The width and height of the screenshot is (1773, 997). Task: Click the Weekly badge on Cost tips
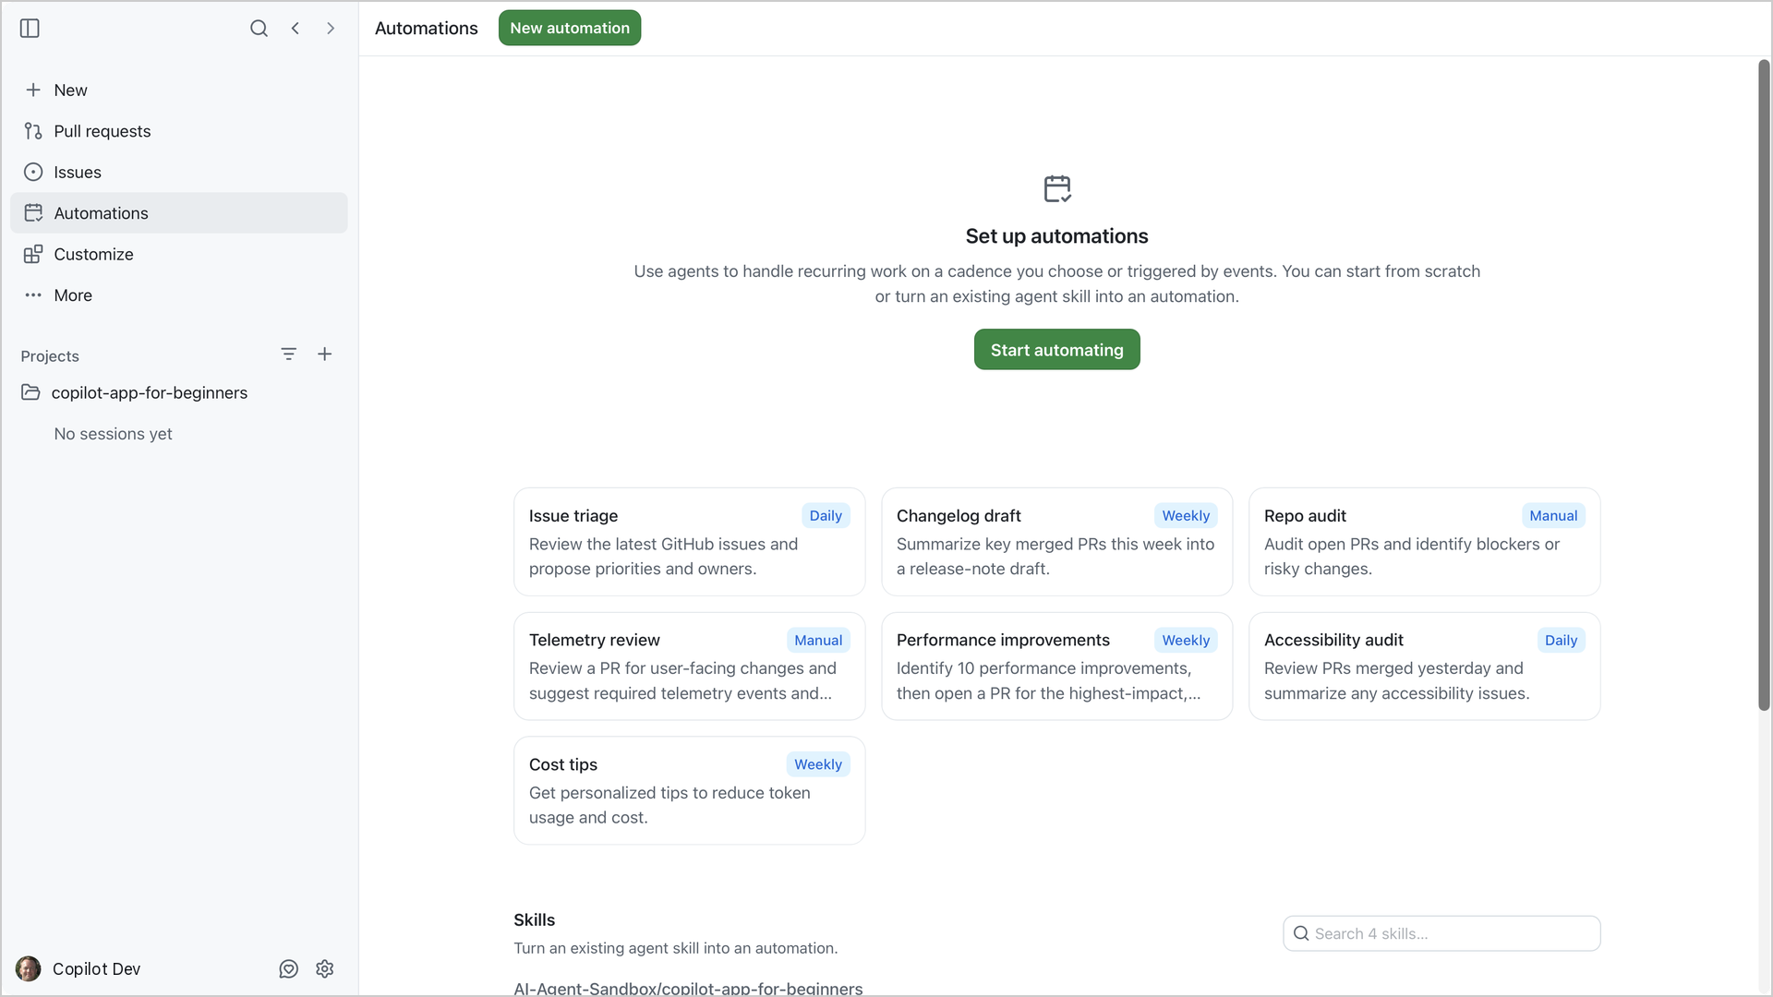coord(818,764)
